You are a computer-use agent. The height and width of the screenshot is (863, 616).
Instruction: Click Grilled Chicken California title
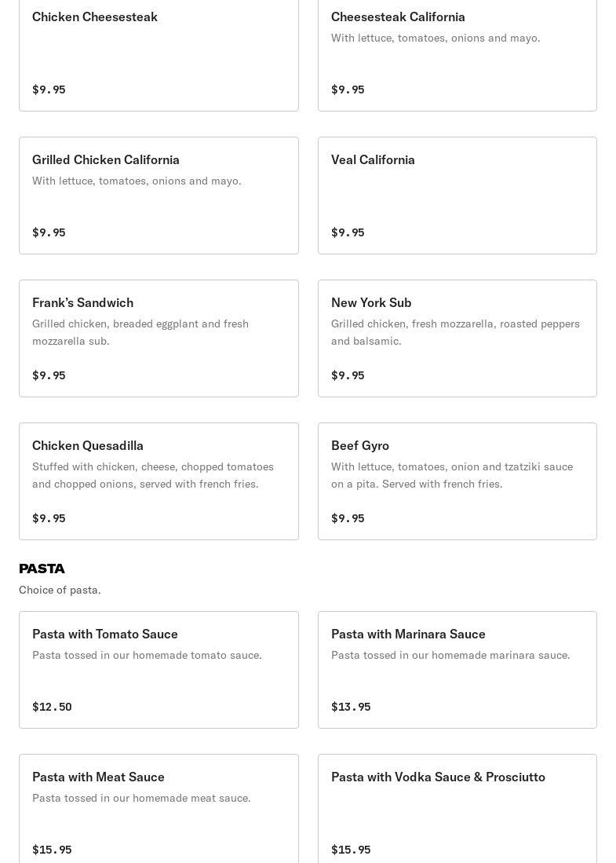coord(106,159)
